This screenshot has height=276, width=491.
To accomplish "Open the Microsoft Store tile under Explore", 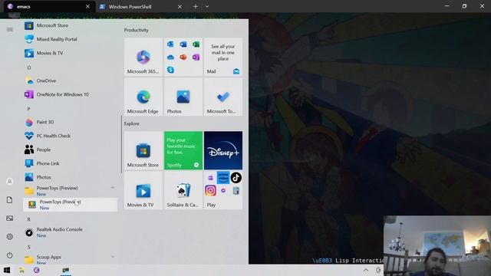I will coord(143,150).
